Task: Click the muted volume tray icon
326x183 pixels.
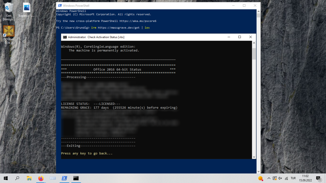Action: tap(280, 178)
